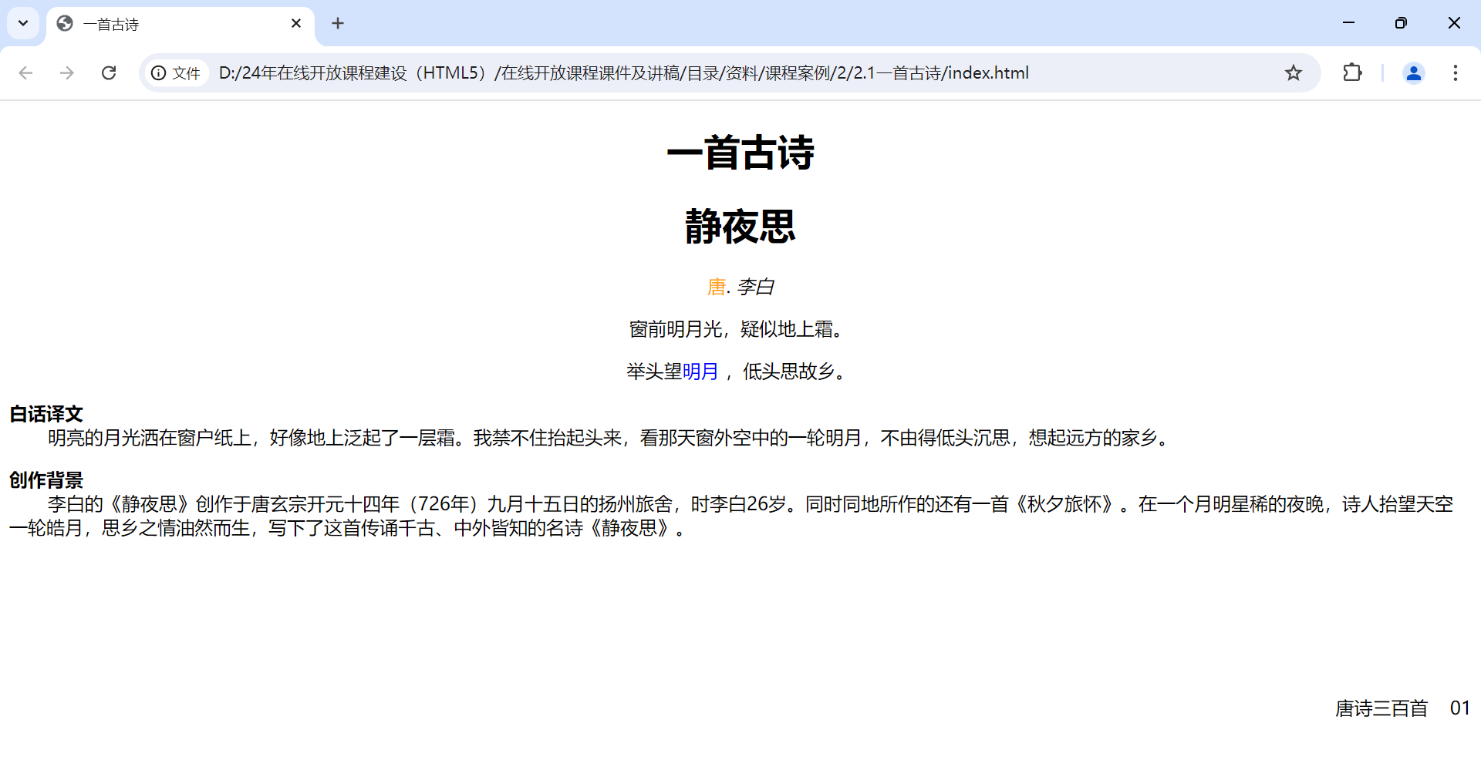The height and width of the screenshot is (777, 1481).
Task: Click the browser forward arrow
Action: tap(67, 72)
